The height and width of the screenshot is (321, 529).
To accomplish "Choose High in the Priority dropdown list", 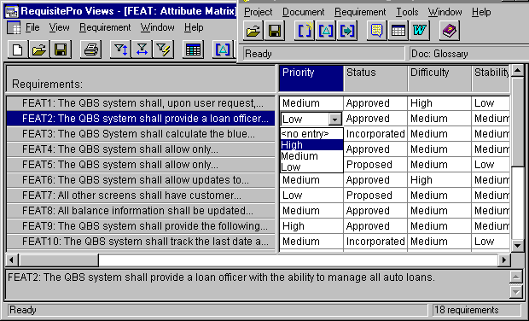I will tap(311, 145).
